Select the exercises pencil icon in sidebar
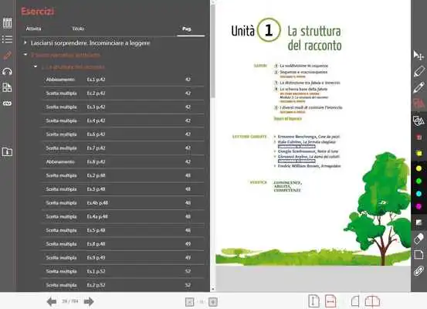 pyautogui.click(x=8, y=56)
